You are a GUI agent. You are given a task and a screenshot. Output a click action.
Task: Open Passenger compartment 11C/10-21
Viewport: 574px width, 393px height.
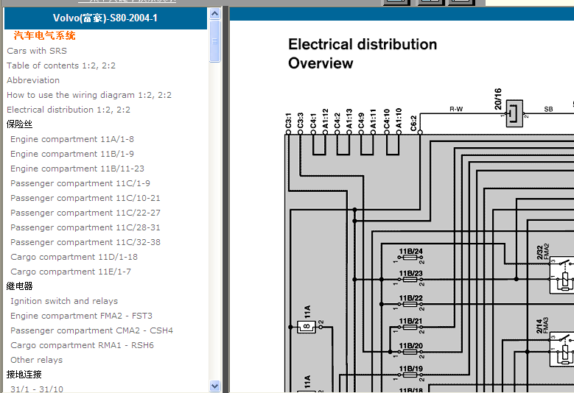coord(85,198)
